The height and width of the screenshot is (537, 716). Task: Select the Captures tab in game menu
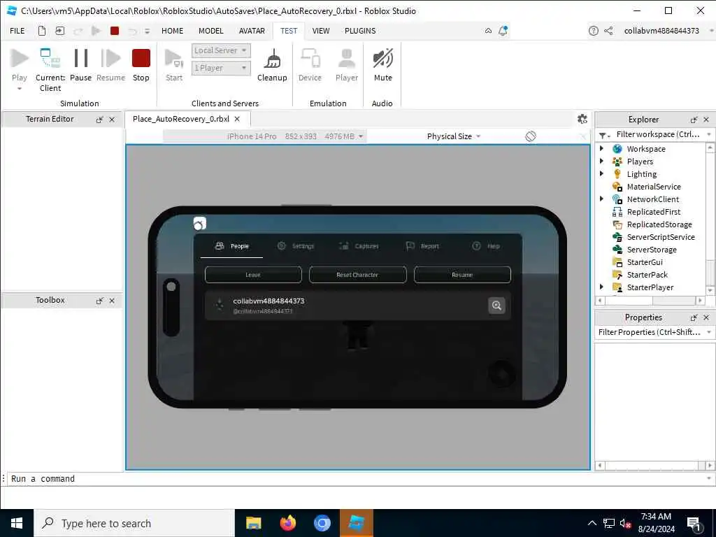(x=359, y=246)
